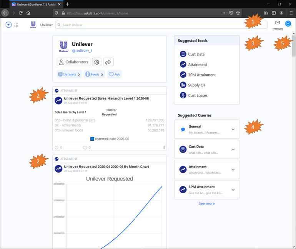Click the Pocket save icon

231,13
